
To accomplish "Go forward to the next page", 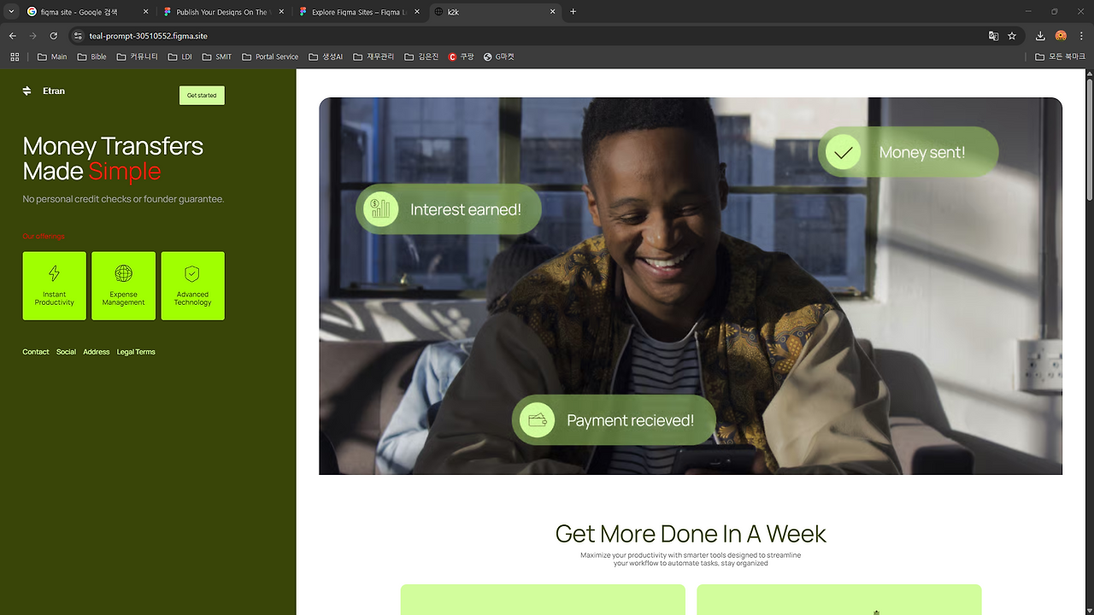I will 33,36.
